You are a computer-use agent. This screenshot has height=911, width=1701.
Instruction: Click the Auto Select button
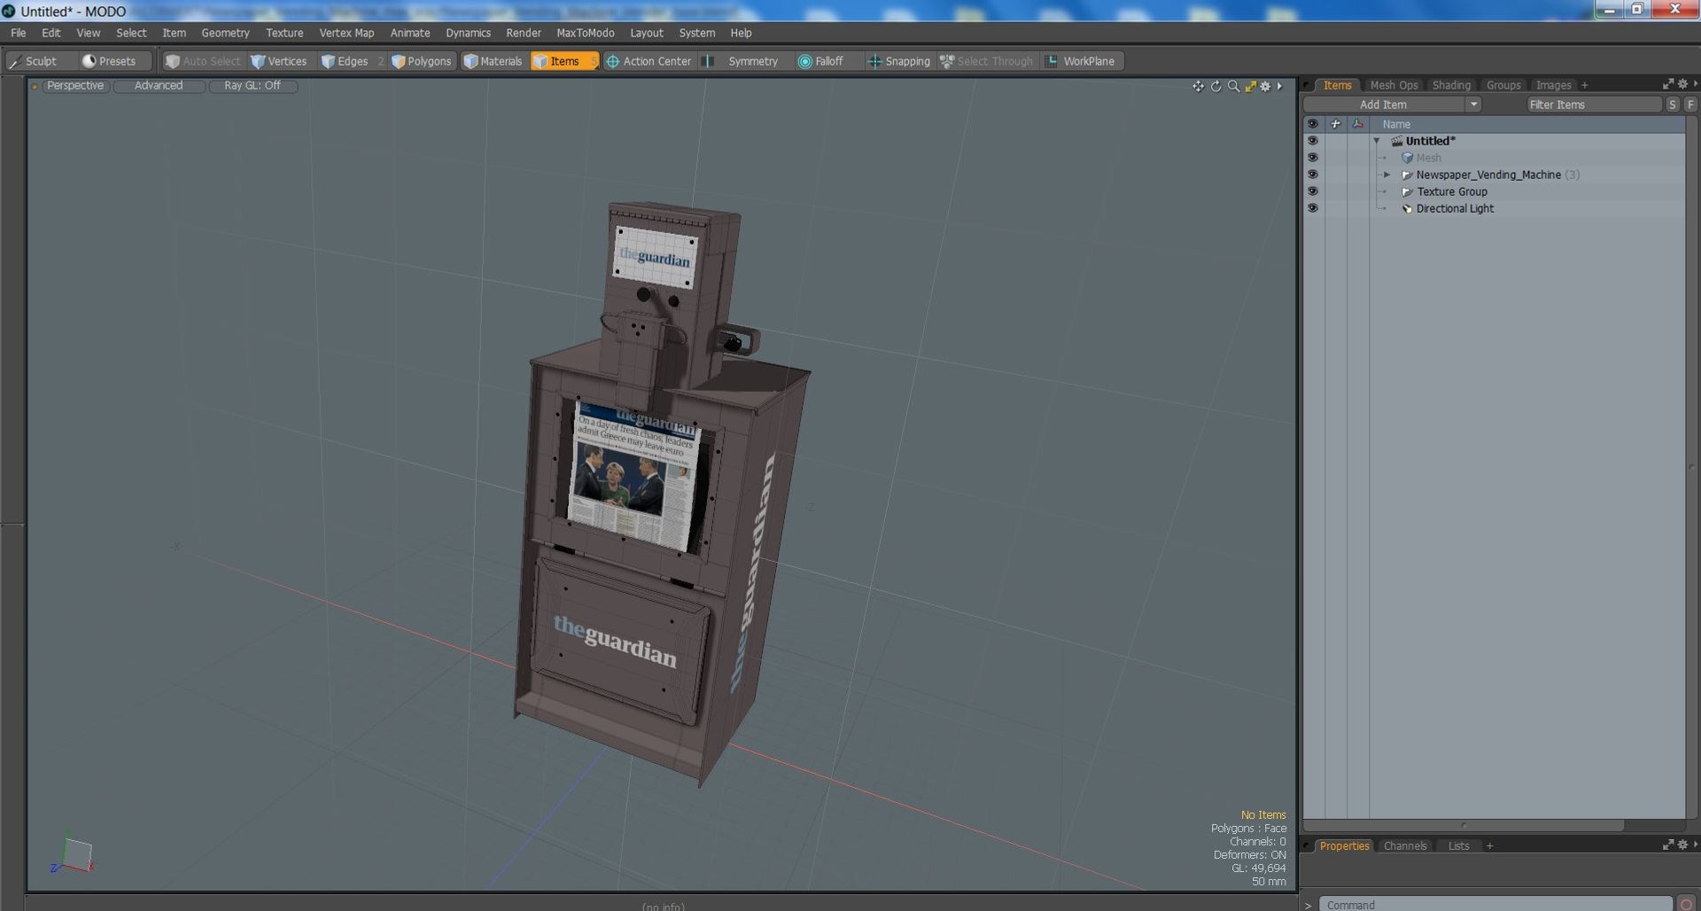pos(203,61)
